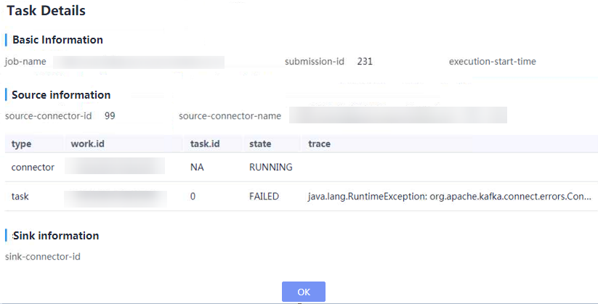Image resolution: width=598 pixels, height=304 pixels.
Task: Click the trace column header
Action: (x=319, y=144)
